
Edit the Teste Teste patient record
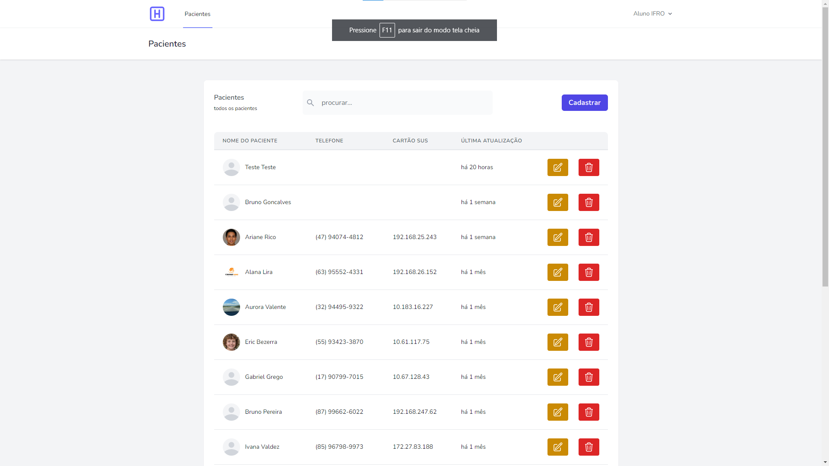point(557,167)
